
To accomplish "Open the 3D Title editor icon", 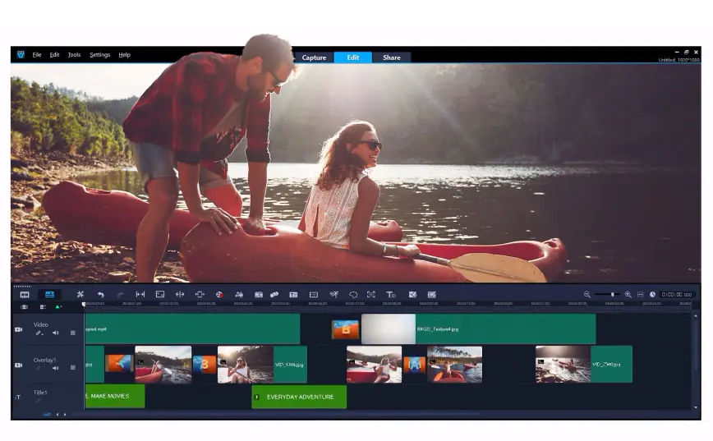I will [x=391, y=294].
